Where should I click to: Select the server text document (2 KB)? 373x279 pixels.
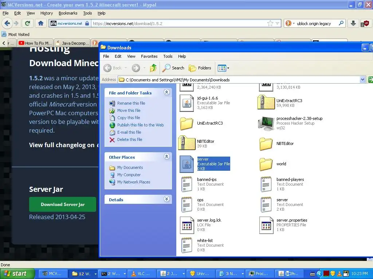coord(266,205)
